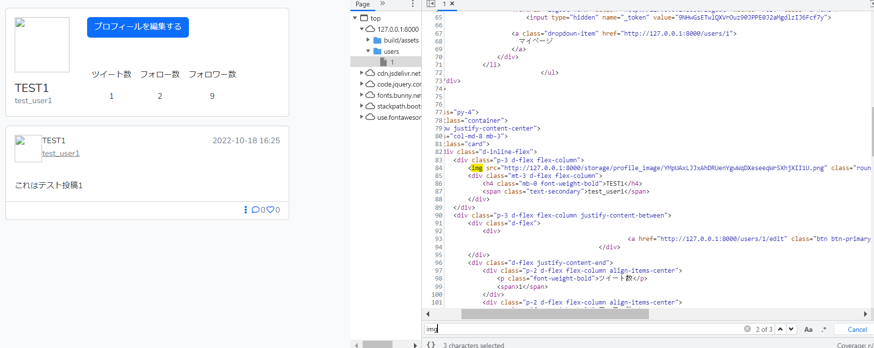
Task: Expand the use.fontawesome origin
Action: [x=362, y=117]
